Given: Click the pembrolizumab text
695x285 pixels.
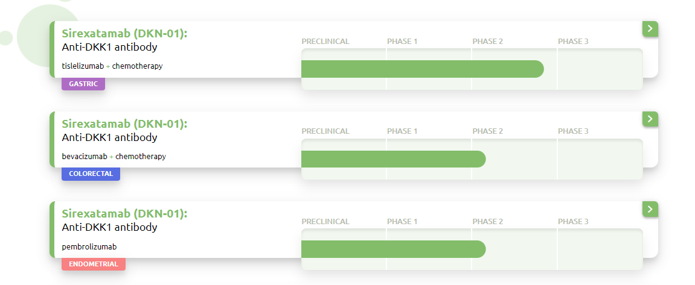Looking at the screenshot, I should 89,247.
